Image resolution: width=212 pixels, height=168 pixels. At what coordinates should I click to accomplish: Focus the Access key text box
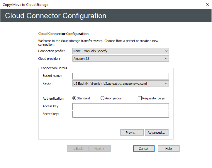(121, 106)
